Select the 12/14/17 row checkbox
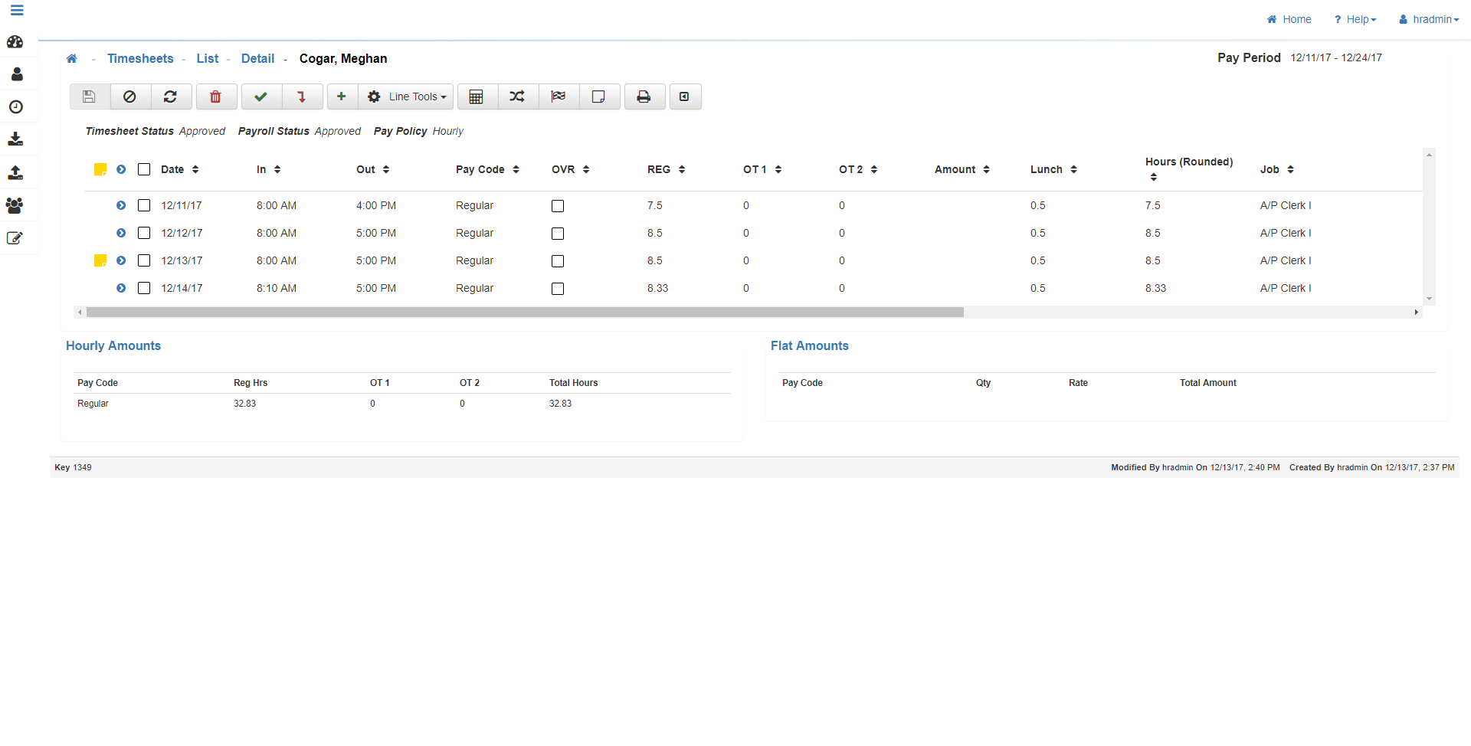 [144, 288]
